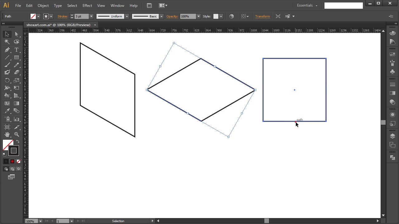Viewport: 399px width, 224px height.
Task: Switch to the shoxart.com.ai document tab
Action: tap(58, 25)
